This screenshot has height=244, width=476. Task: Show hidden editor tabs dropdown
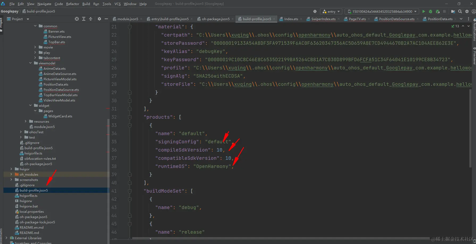coord(461,19)
